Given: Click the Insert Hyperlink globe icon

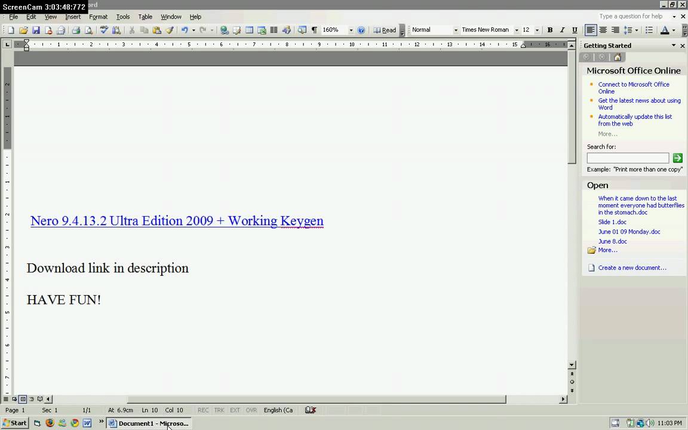Looking at the screenshot, I should click(224, 30).
